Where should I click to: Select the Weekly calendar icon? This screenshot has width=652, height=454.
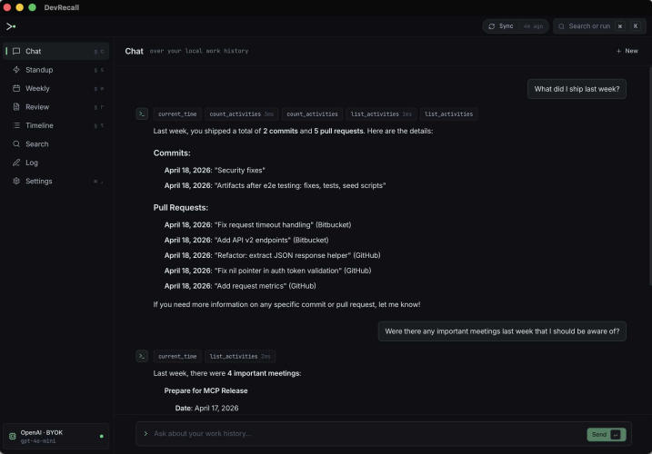click(x=16, y=88)
